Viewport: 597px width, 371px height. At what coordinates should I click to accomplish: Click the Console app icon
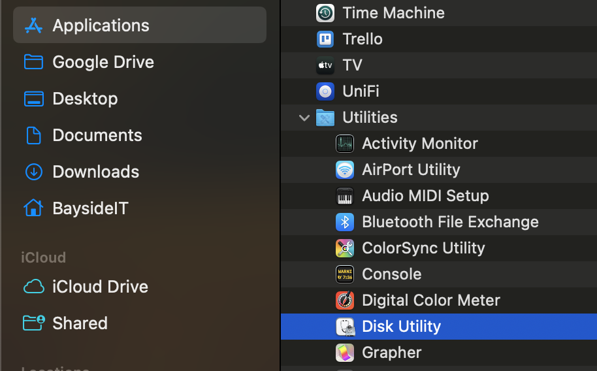(x=344, y=274)
